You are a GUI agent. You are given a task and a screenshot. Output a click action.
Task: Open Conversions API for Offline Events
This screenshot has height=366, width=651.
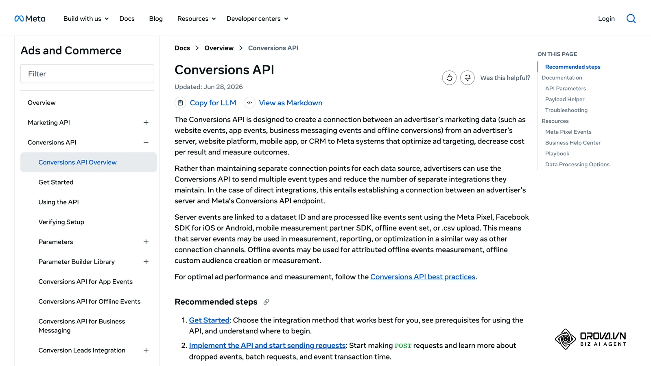click(90, 301)
